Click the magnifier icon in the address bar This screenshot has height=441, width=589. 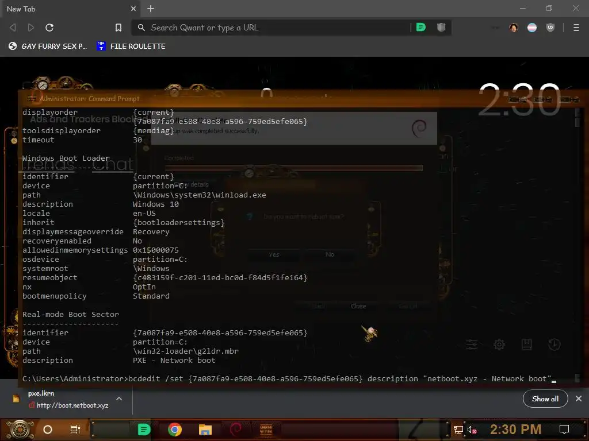pyautogui.click(x=141, y=28)
